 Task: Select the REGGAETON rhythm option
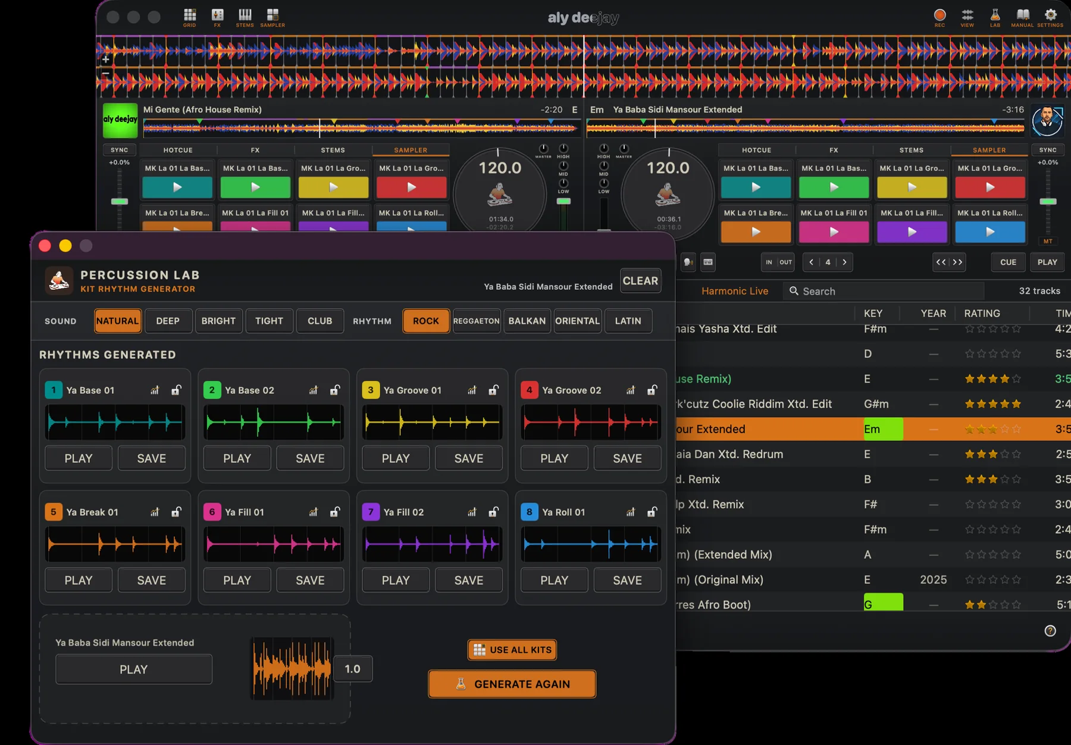point(477,321)
